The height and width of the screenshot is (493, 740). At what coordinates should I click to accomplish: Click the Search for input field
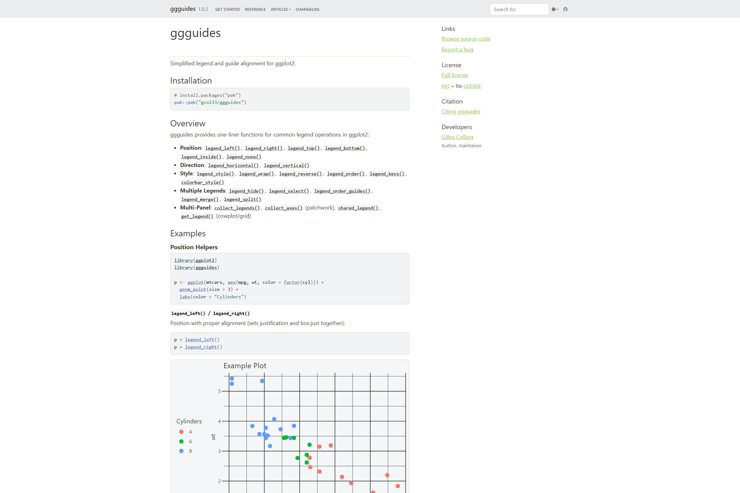(519, 9)
